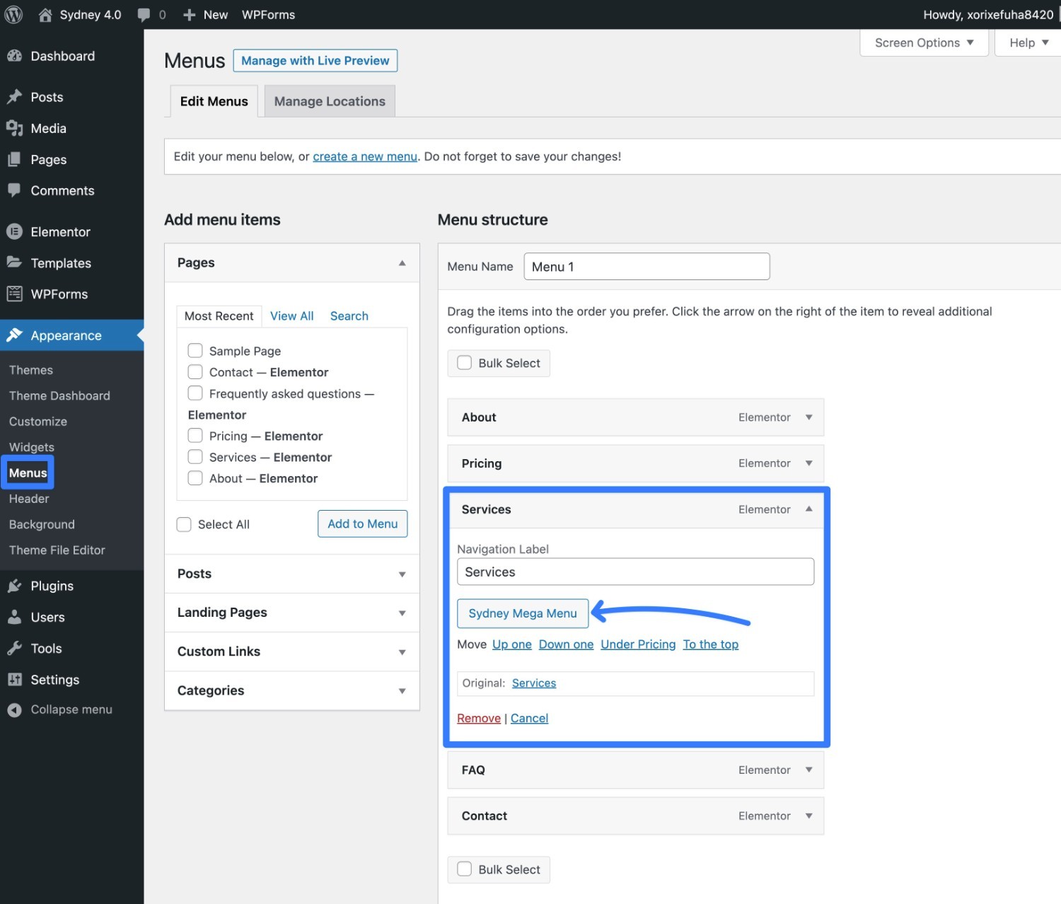This screenshot has height=904, width=1061.
Task: Click the To the top link
Action: (710, 644)
